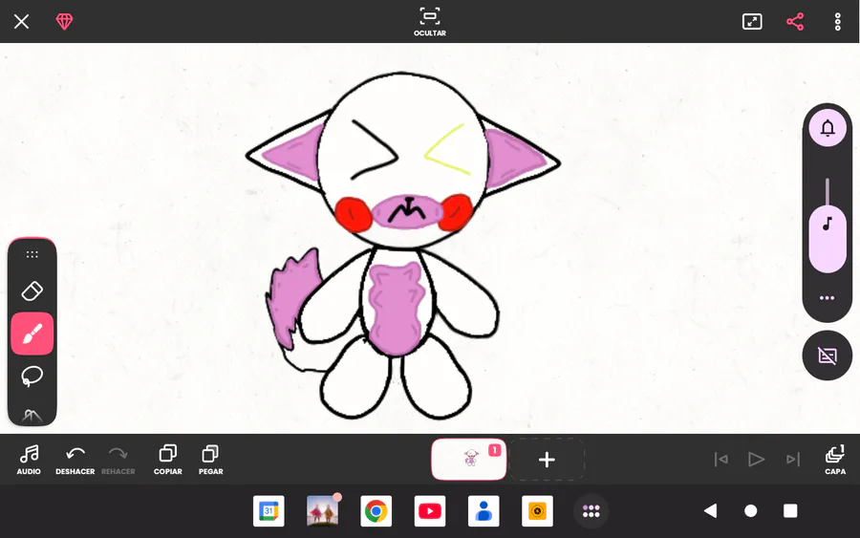
Task: Open the CAPA layers panel
Action: coord(835,460)
